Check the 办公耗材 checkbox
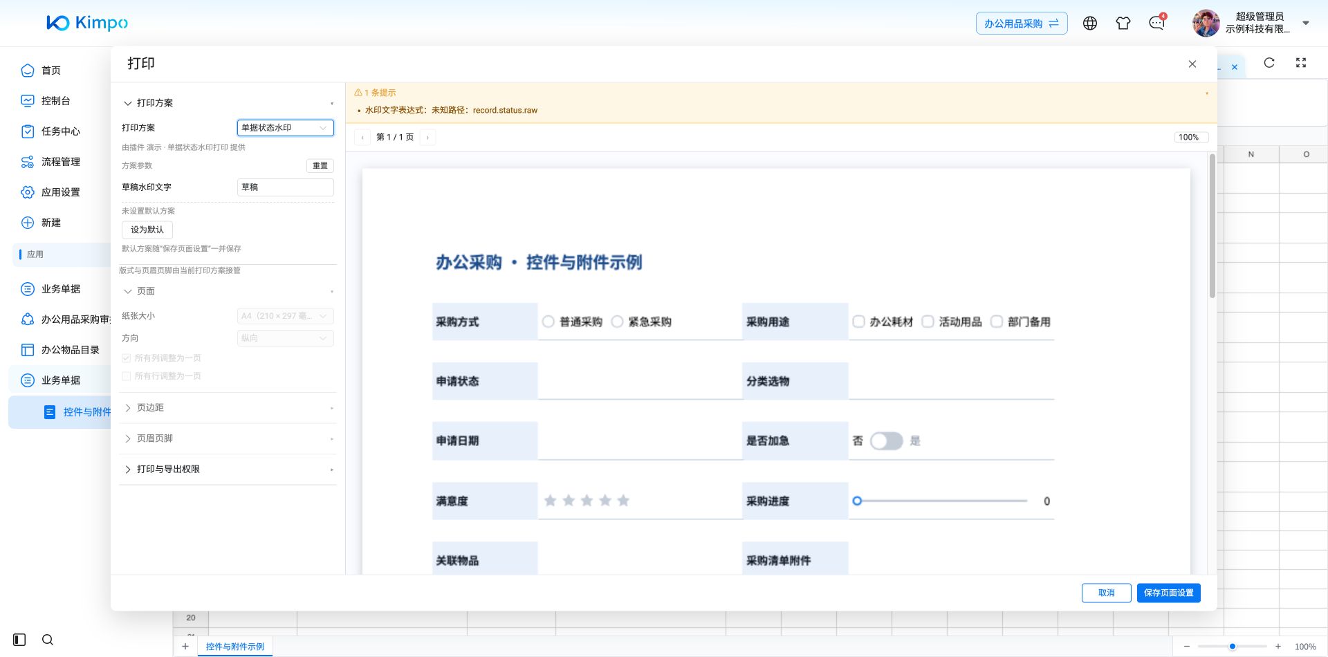The image size is (1328, 657). 859,322
